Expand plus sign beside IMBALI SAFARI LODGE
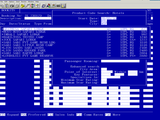Screen dimensions: 160x120 pos(2,34)
